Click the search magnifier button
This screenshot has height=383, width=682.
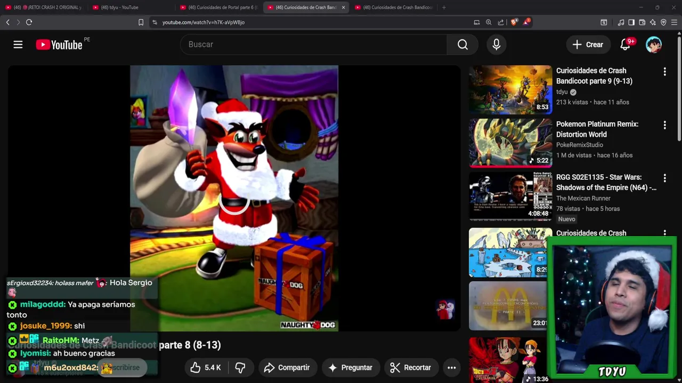click(462, 45)
